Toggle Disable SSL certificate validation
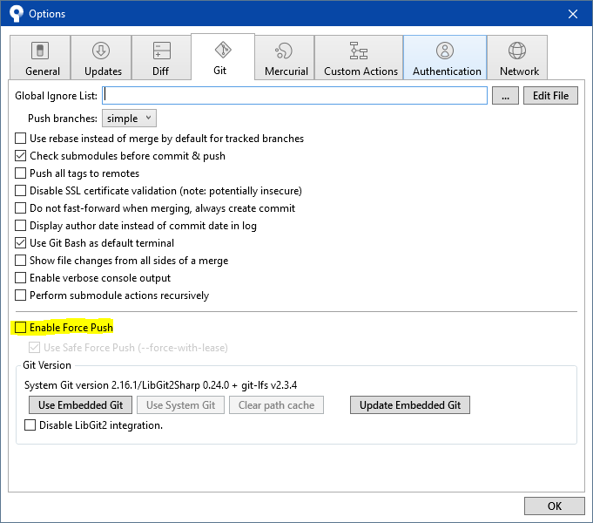The image size is (593, 523). [x=20, y=191]
